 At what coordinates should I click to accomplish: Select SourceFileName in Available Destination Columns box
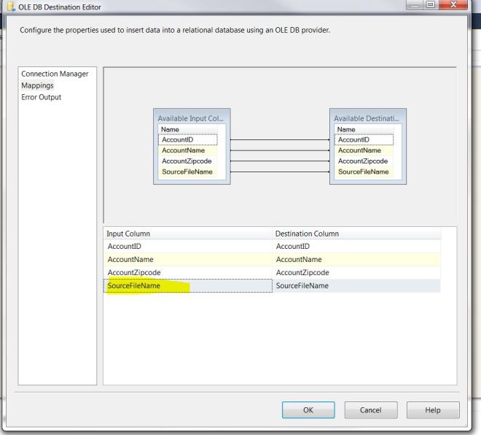pos(364,172)
